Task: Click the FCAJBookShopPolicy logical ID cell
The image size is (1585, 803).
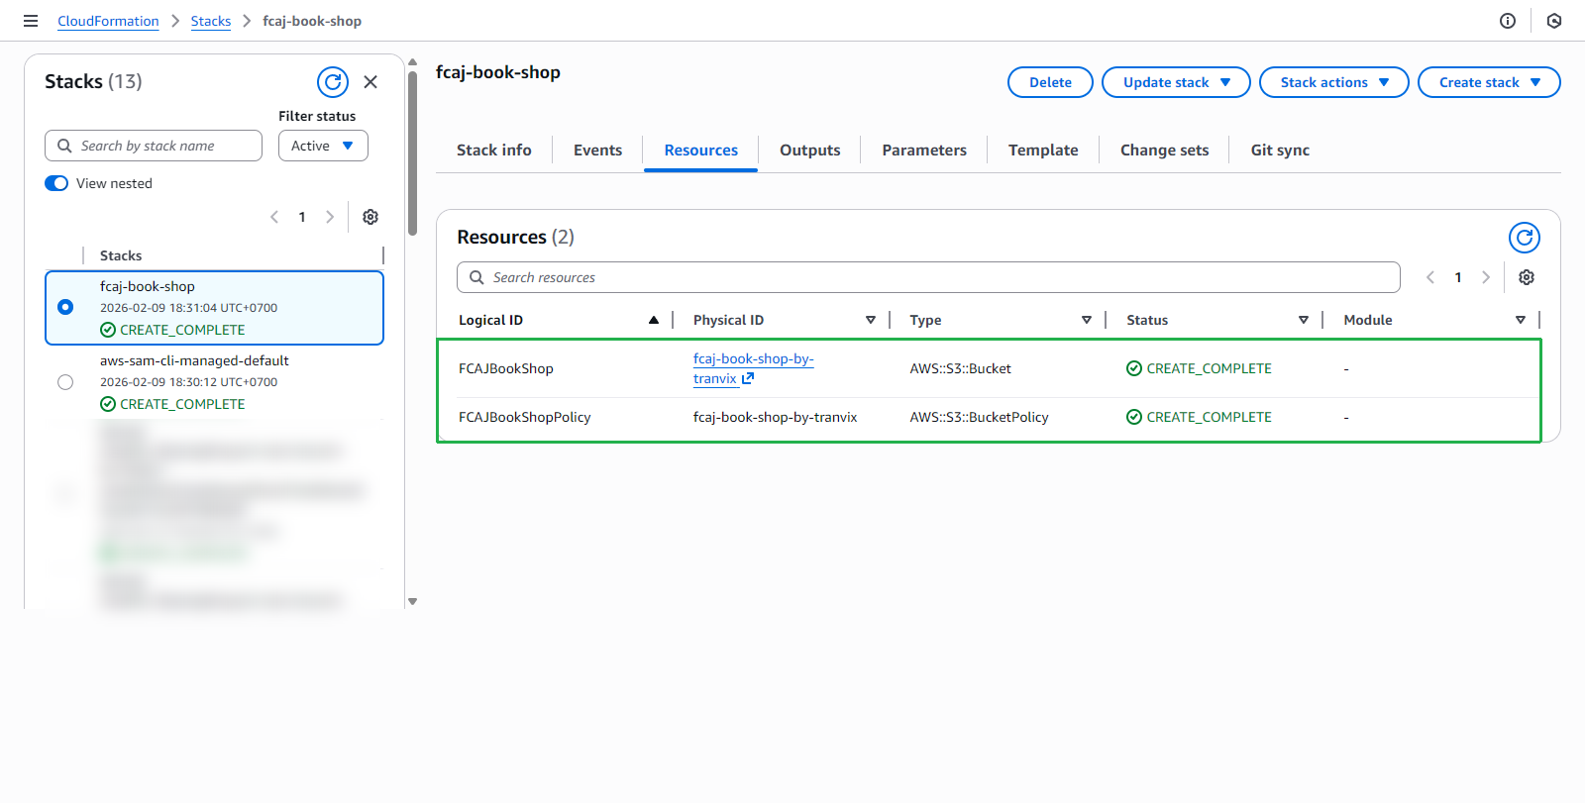Action: point(525,417)
